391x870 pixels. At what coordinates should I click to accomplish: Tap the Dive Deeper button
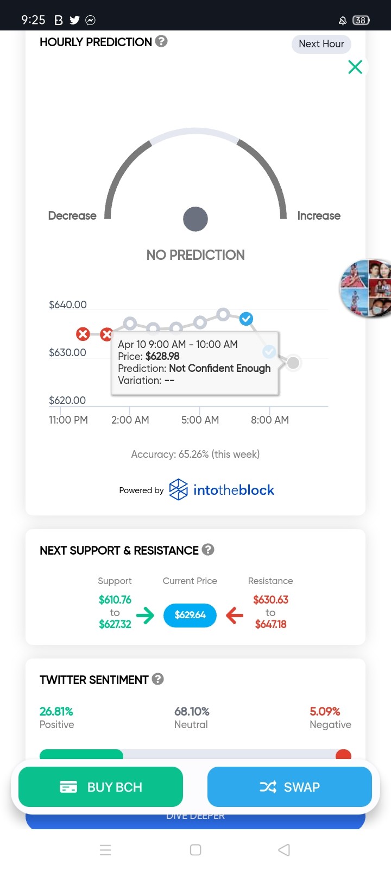[195, 818]
